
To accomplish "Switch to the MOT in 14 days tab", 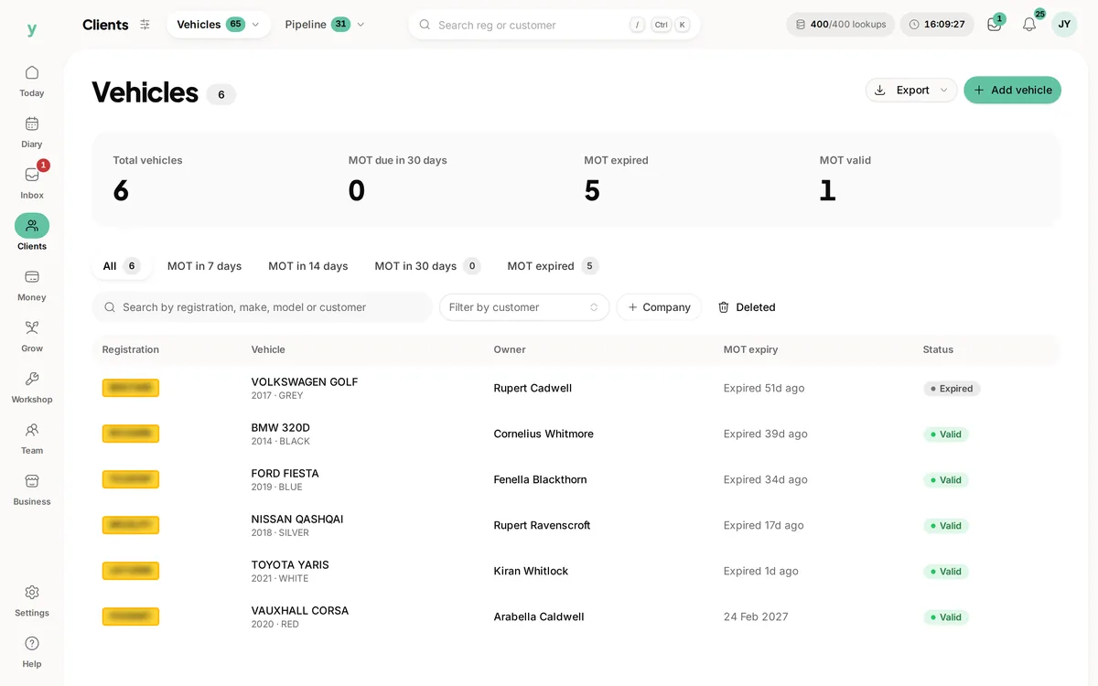I will tap(308, 266).
